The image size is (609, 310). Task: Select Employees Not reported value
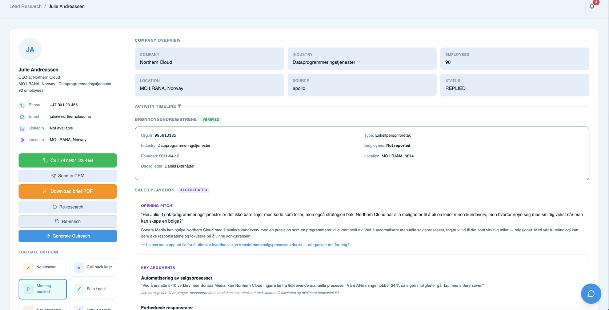coord(398,146)
